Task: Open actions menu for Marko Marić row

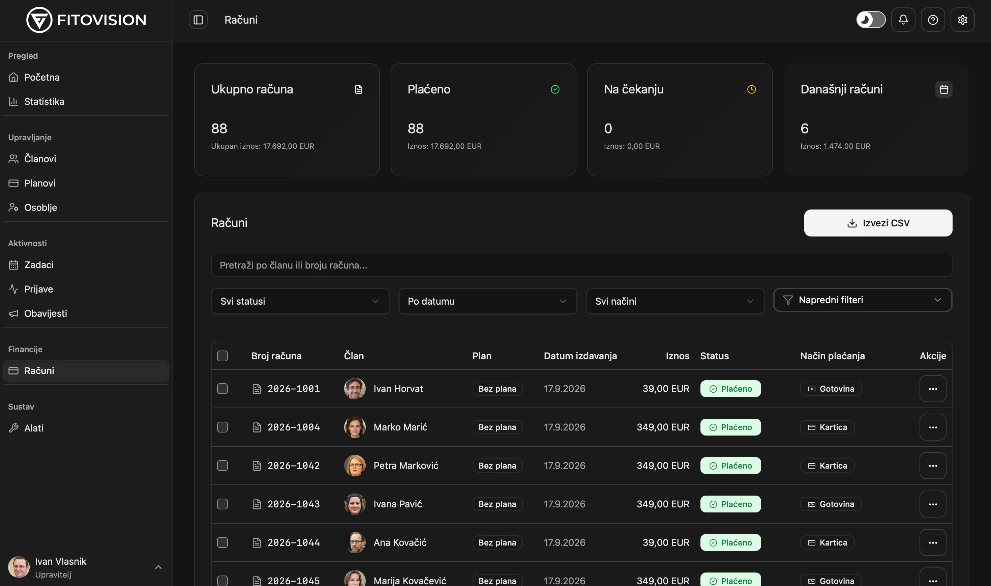Action: pos(933,427)
